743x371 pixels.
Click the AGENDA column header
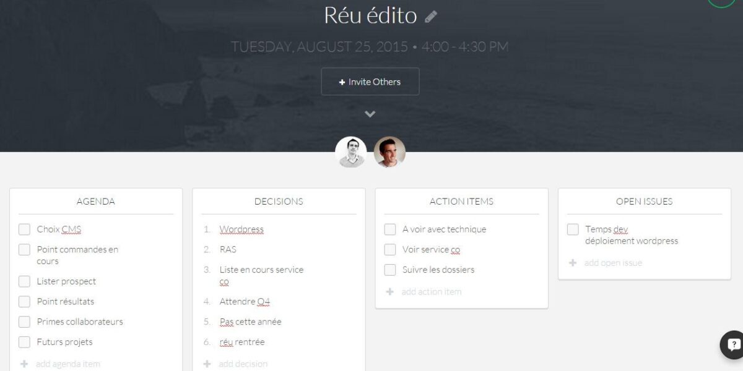[x=96, y=202]
